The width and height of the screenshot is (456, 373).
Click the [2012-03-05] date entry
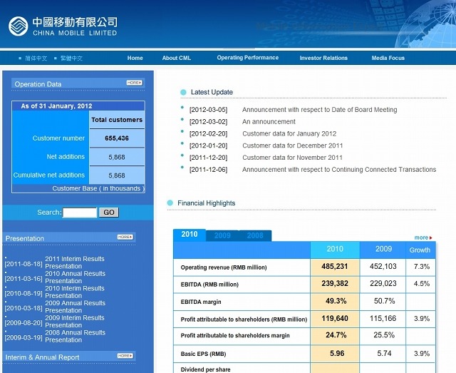coord(208,110)
